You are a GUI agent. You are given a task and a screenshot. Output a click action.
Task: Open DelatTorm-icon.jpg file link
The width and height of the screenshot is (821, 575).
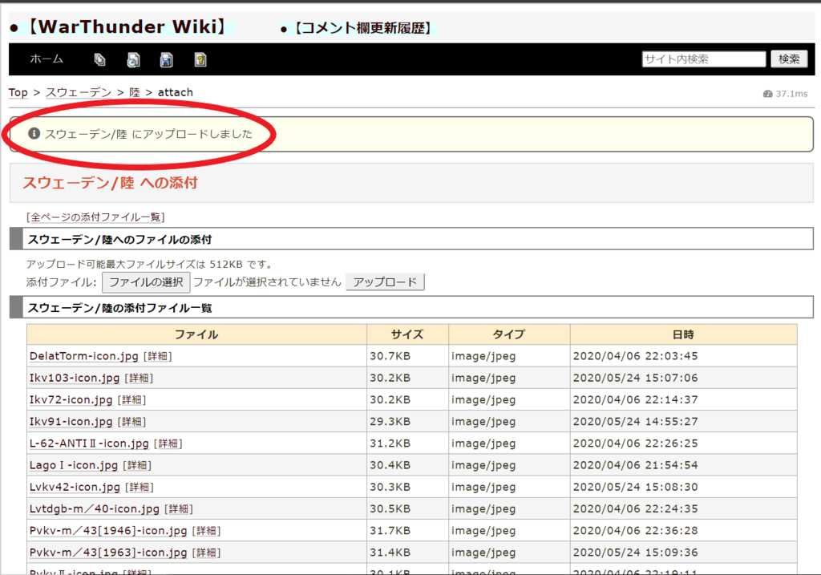click(x=84, y=356)
